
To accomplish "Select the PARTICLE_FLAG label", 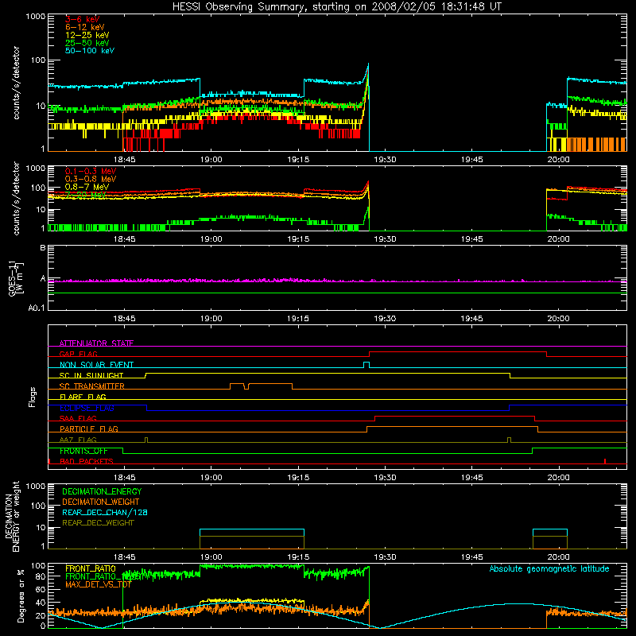I will click(x=89, y=429).
